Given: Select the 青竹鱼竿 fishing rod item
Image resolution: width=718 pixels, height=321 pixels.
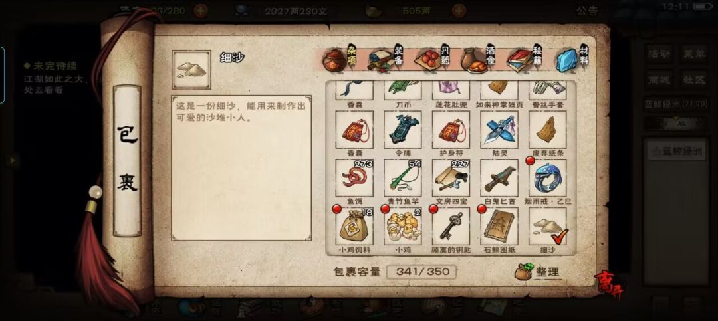Looking at the screenshot, I should click(402, 178).
